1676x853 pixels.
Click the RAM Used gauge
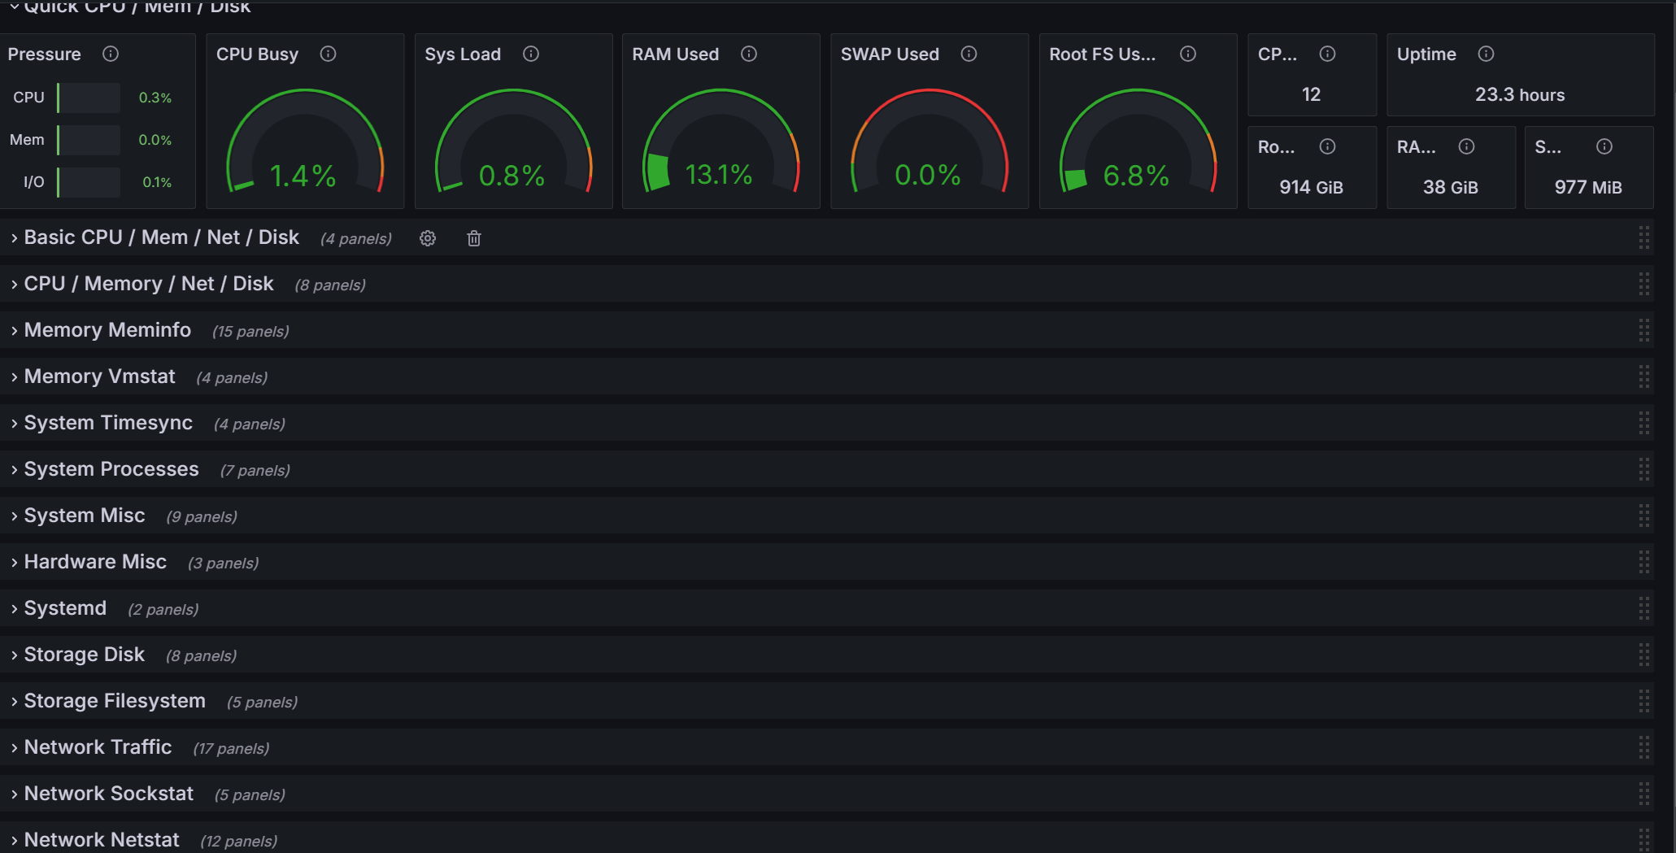720,144
